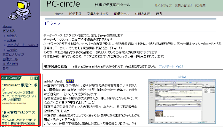Open 画像ツール in top navigation
The image size is (223, 127).
(122, 14)
